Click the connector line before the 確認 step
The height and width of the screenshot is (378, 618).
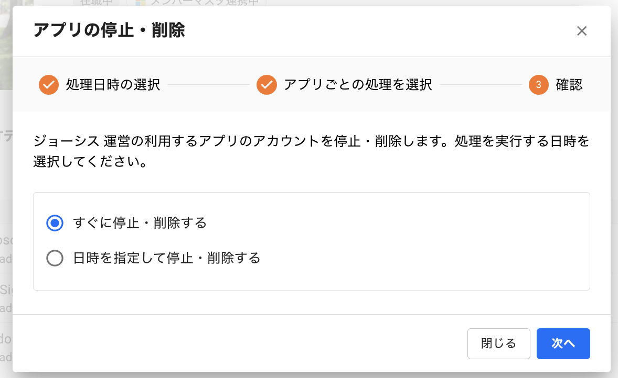tap(481, 85)
